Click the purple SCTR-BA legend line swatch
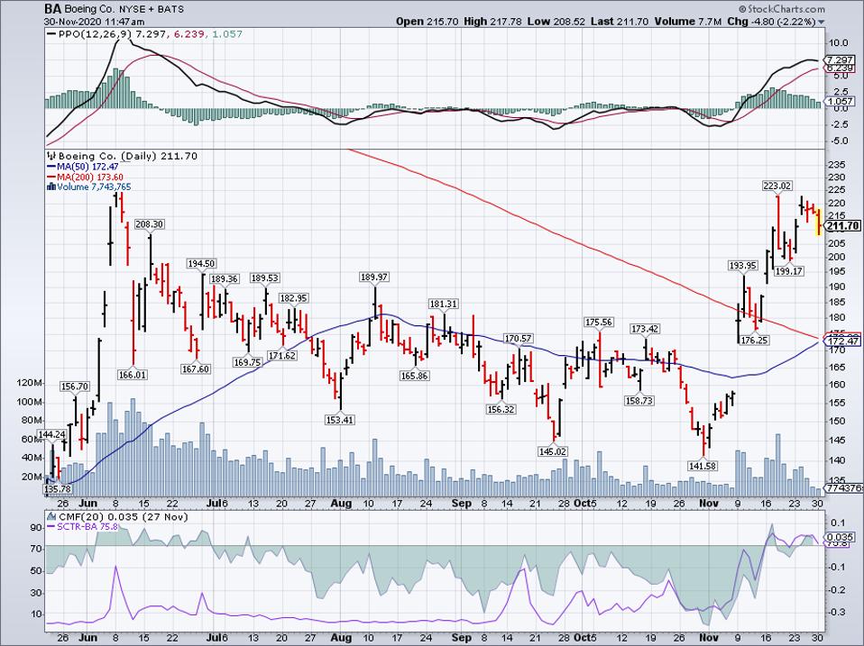The image size is (864, 646). pos(51,527)
